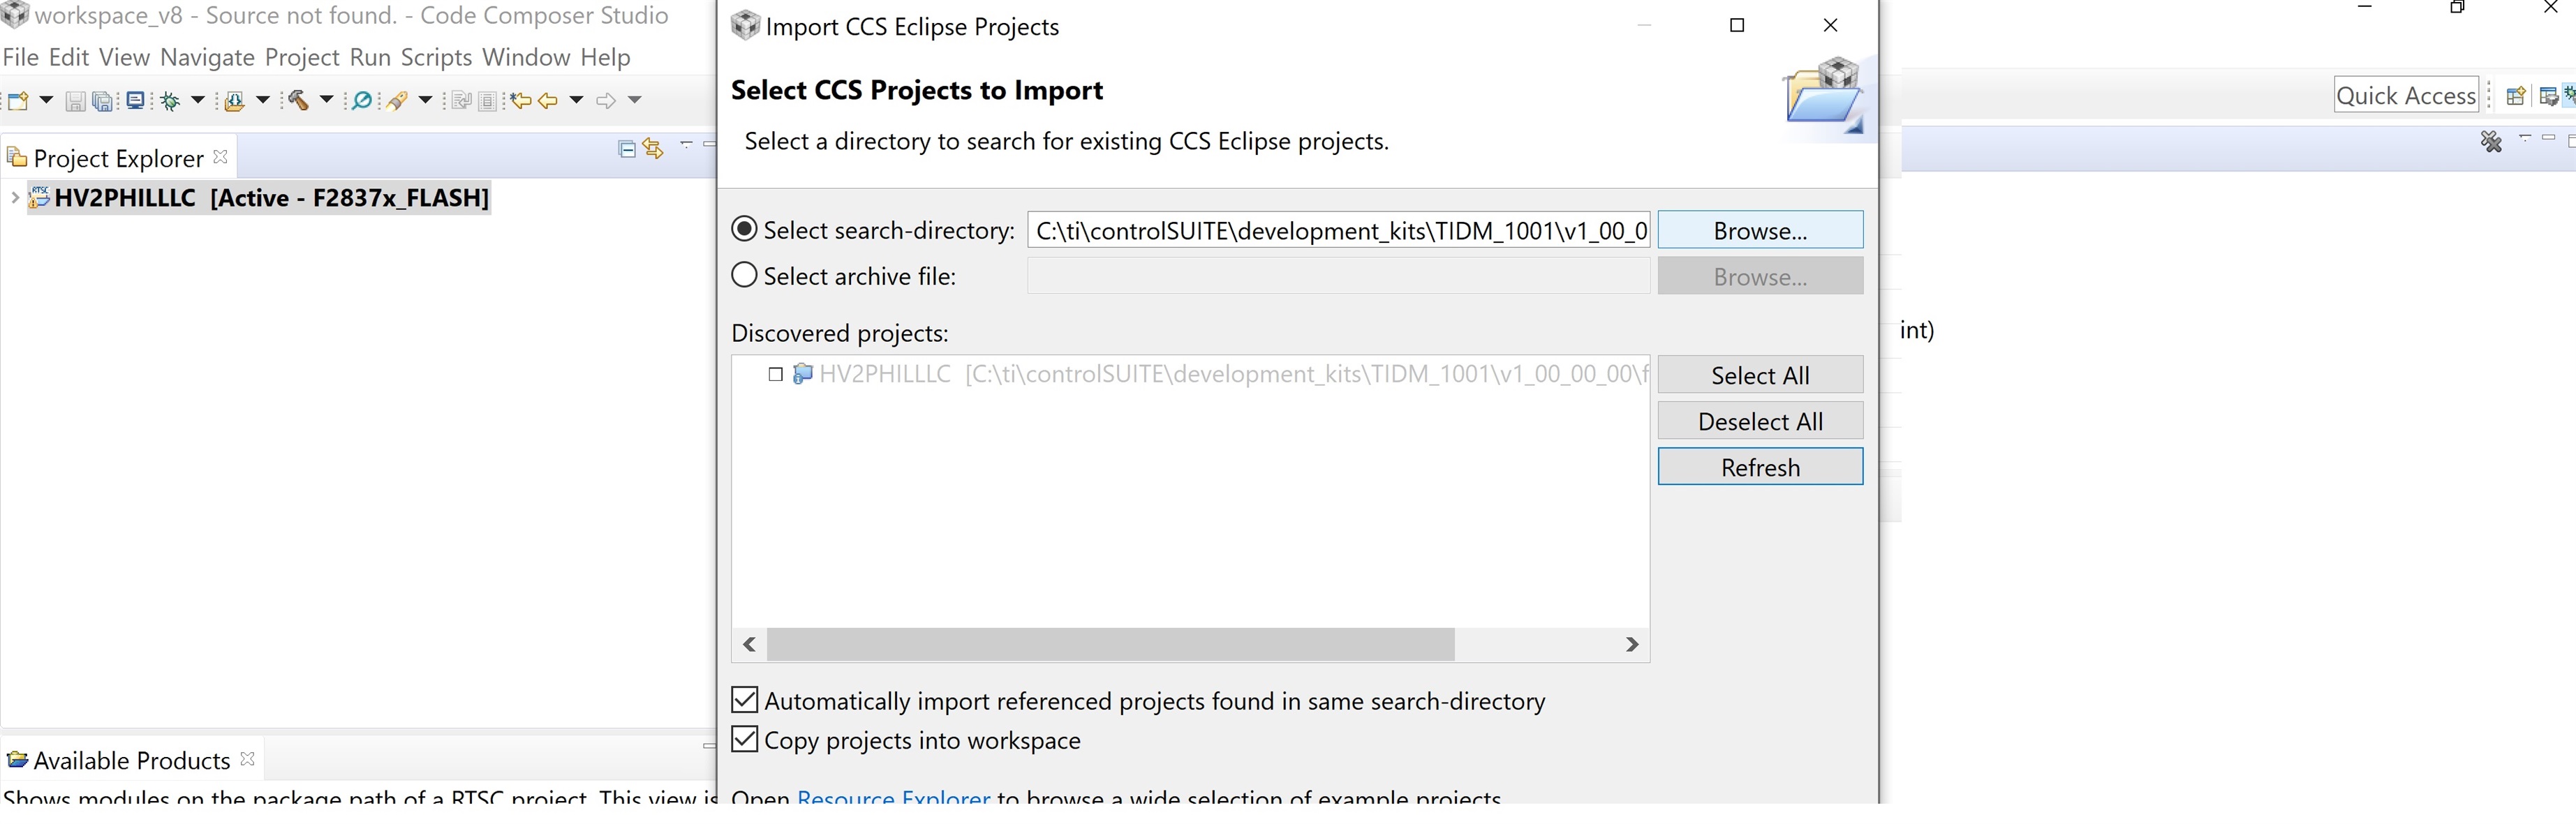Click the discovered projects scrollbar right arrow

pyautogui.click(x=1632, y=645)
